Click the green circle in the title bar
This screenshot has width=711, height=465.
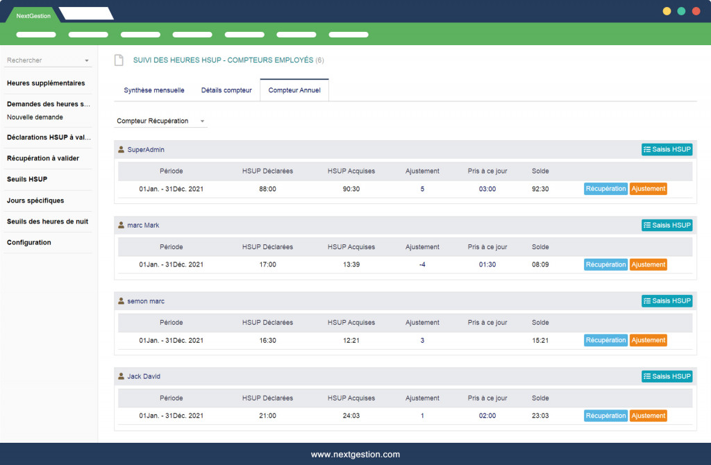point(681,11)
